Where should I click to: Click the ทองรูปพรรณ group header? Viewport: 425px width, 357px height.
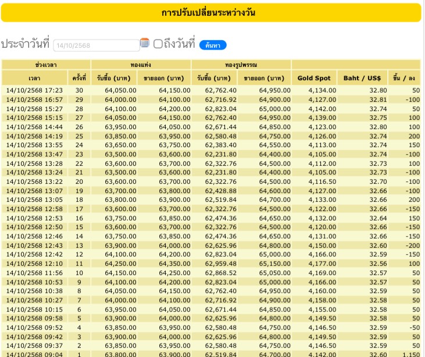pyautogui.click(x=241, y=65)
